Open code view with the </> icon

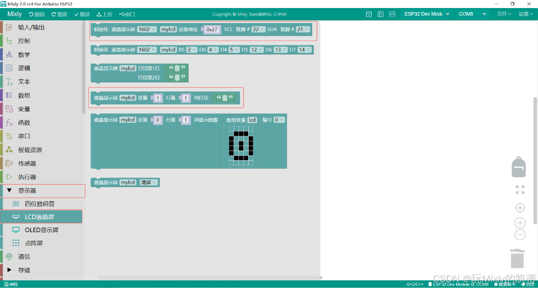[x=392, y=14]
